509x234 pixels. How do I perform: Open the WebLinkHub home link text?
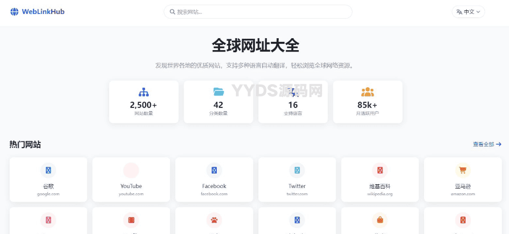coord(43,12)
